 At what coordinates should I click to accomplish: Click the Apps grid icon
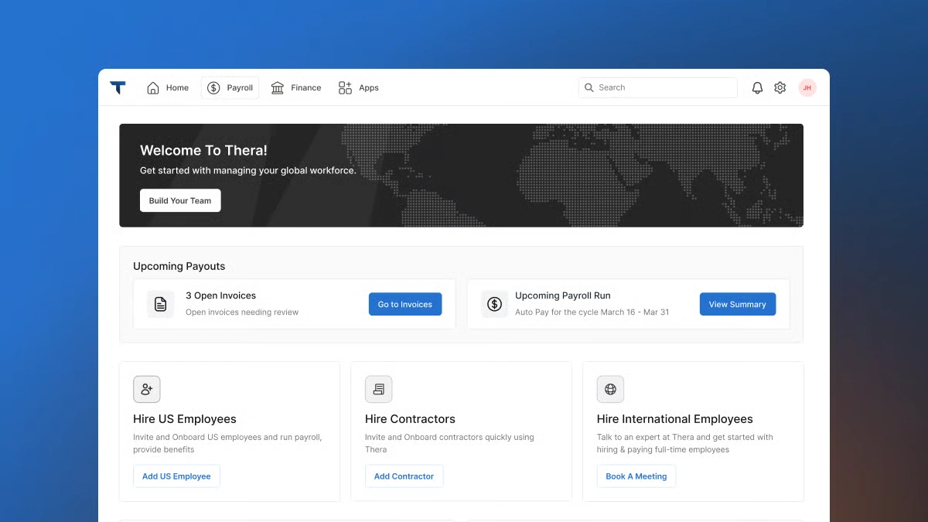click(x=345, y=87)
